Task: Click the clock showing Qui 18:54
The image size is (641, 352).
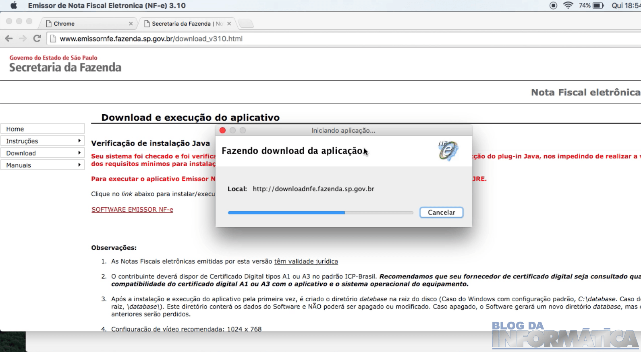Action: point(626,6)
